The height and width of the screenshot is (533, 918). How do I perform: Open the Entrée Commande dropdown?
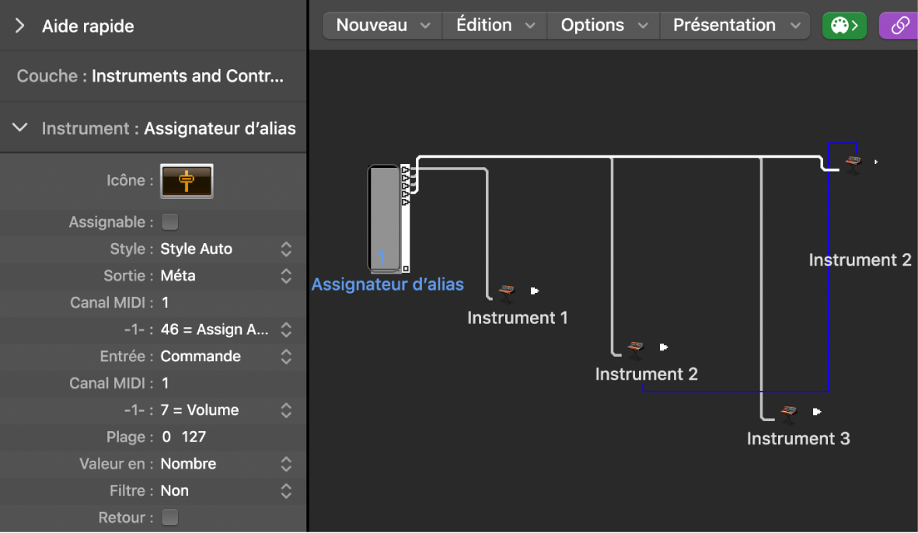pyautogui.click(x=225, y=357)
